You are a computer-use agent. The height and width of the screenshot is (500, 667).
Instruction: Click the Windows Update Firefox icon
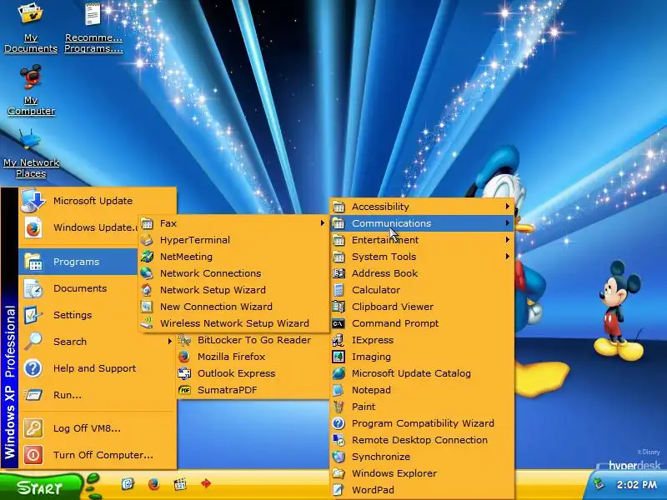point(33,227)
